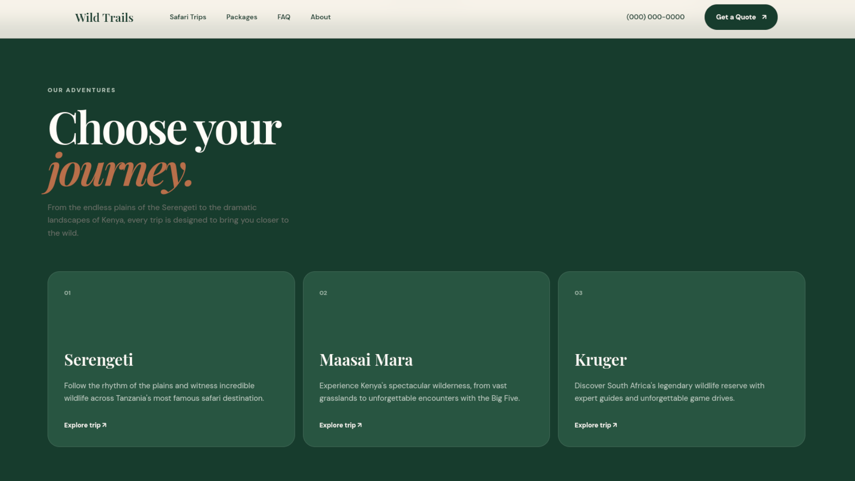Click the 01 card number label

(x=67, y=293)
